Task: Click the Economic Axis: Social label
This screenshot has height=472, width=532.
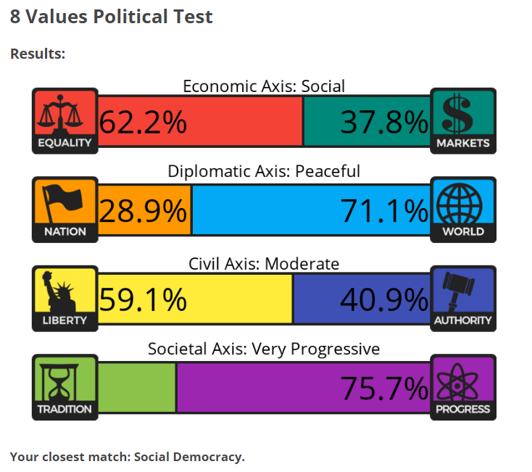Action: click(x=264, y=86)
